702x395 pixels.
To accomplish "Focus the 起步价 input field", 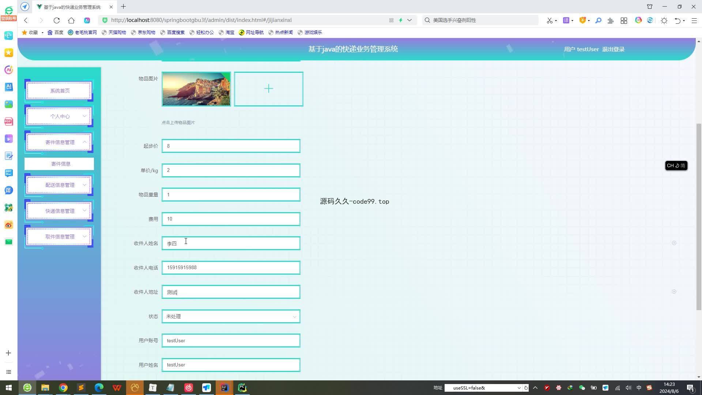I will tap(231, 146).
